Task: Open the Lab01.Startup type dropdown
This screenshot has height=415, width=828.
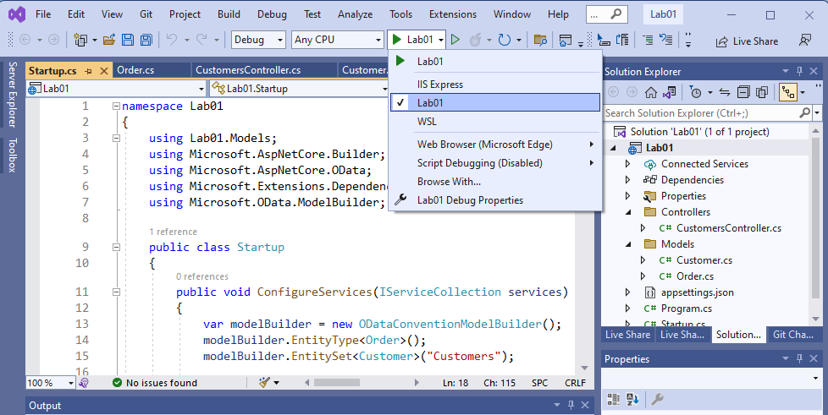Action: [x=299, y=89]
